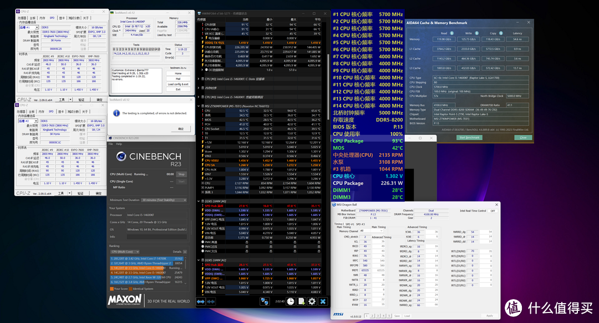Click Cinebench sphere logo beside CINEBENCH title
The image size is (599, 323).
pyautogui.click(x=121, y=156)
